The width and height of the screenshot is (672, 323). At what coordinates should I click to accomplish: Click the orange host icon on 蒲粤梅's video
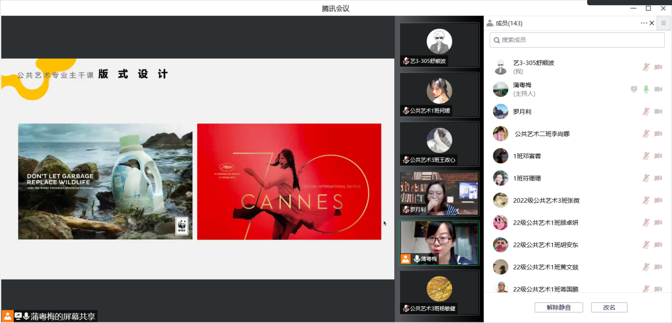tap(405, 259)
